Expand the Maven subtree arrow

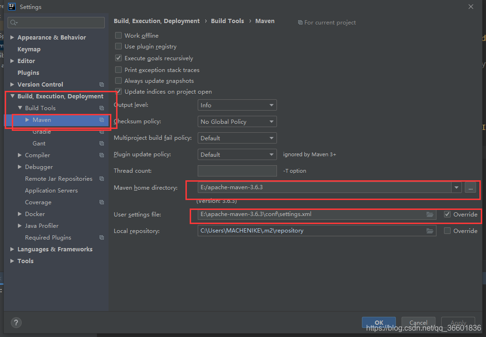27,120
